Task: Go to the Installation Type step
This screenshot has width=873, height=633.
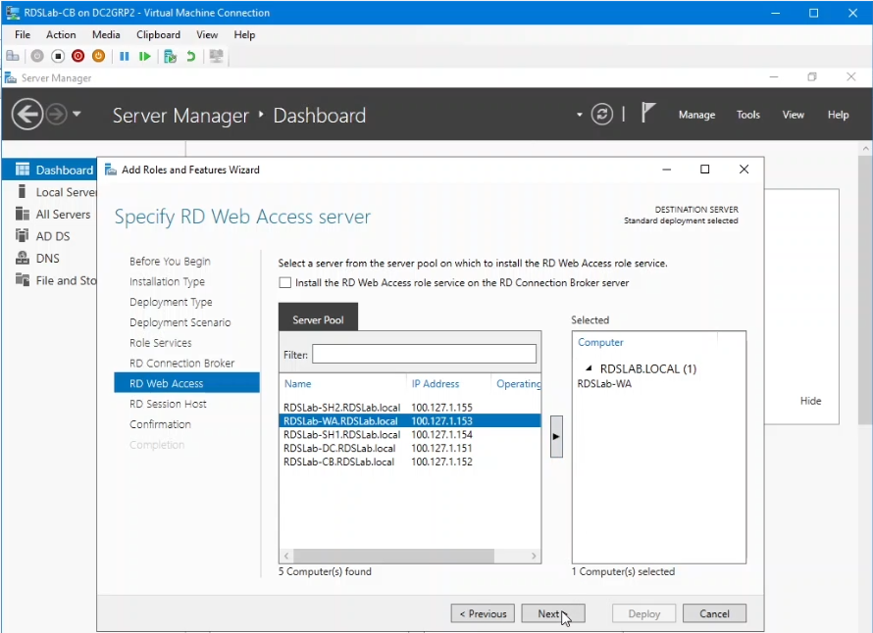Action: tap(167, 282)
